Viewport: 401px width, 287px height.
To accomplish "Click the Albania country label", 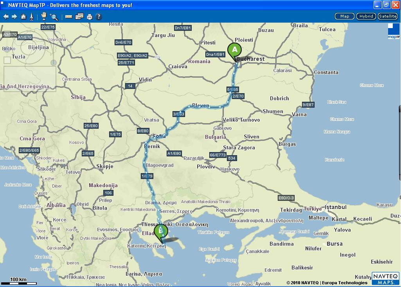I will pyautogui.click(x=56, y=205).
